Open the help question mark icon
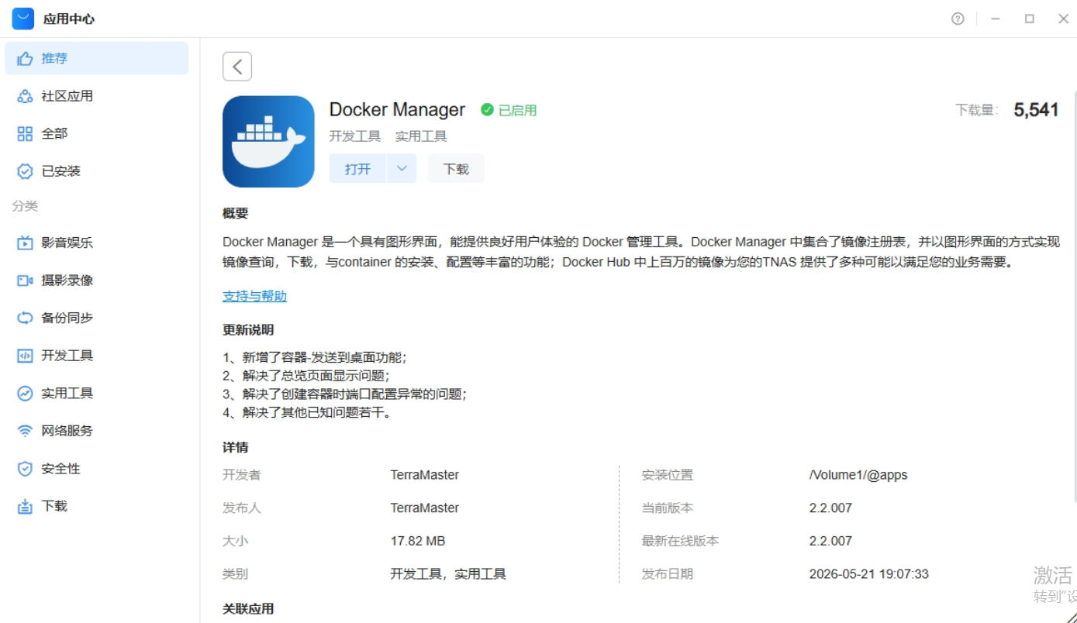 (x=958, y=19)
